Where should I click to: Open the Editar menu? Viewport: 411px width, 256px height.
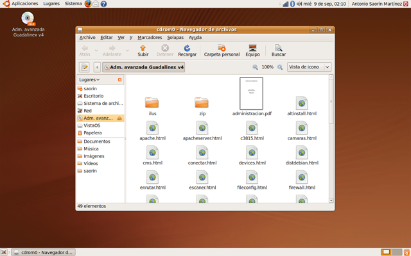107,38
